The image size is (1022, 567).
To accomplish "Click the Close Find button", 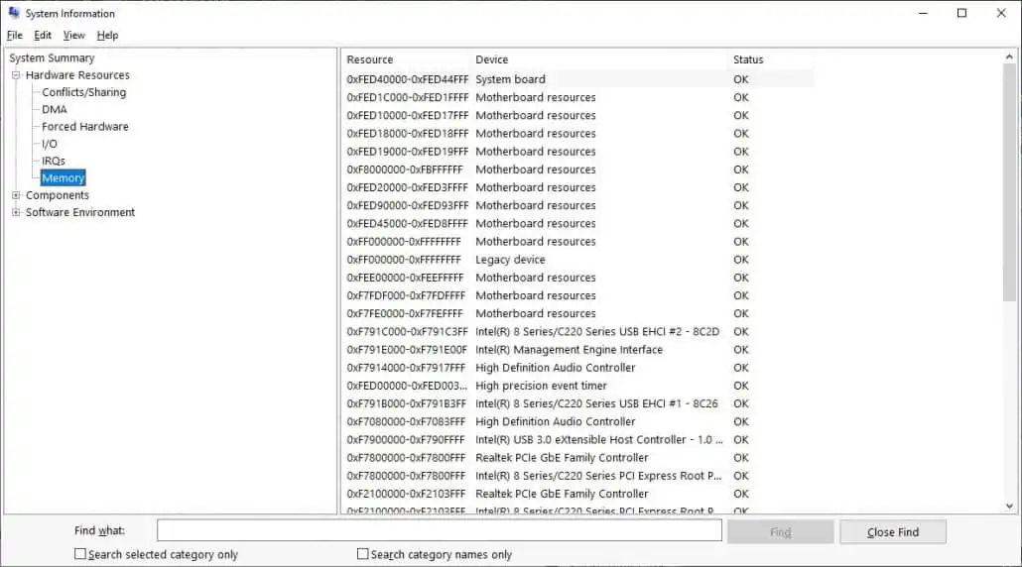I will point(893,532).
